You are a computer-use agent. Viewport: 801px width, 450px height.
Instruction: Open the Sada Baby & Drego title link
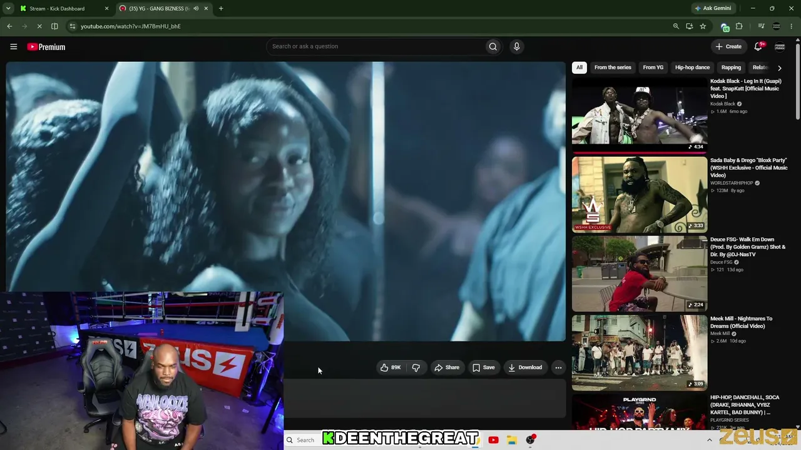pyautogui.click(x=749, y=168)
